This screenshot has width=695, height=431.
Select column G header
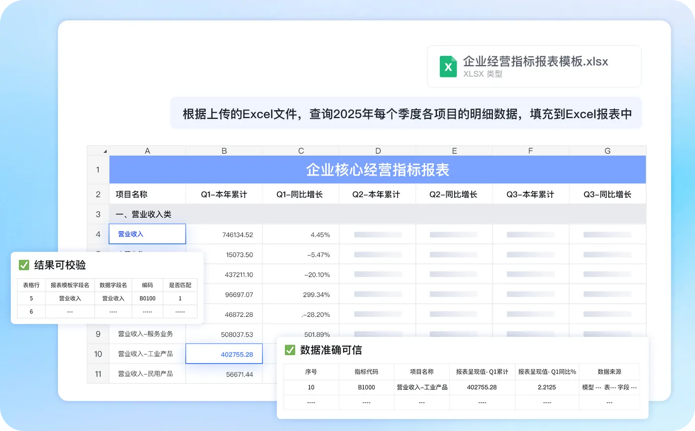coord(608,151)
